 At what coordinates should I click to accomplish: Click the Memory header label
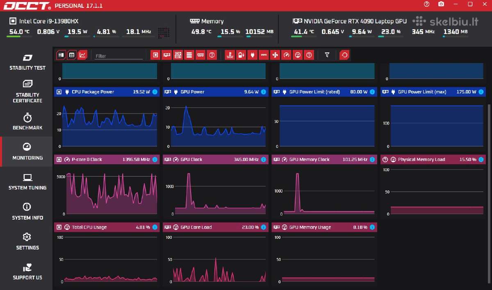click(212, 21)
